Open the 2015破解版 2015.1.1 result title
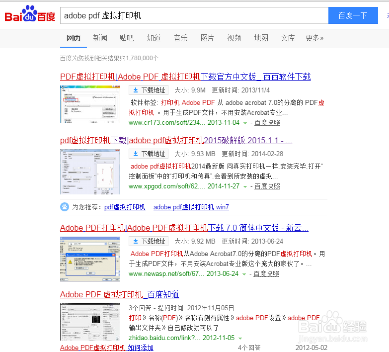Image resolution: width=389 pixels, height=352 pixels. [x=176, y=140]
